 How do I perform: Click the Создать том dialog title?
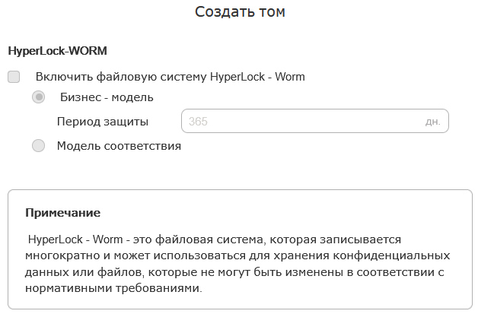[240, 12]
